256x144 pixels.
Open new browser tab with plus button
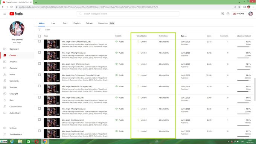click(36, 2)
